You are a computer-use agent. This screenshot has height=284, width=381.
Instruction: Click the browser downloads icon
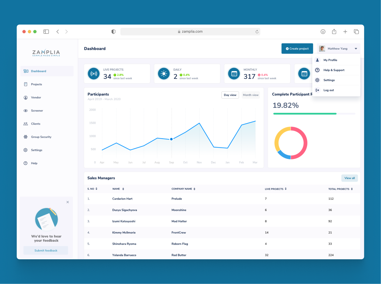(323, 32)
